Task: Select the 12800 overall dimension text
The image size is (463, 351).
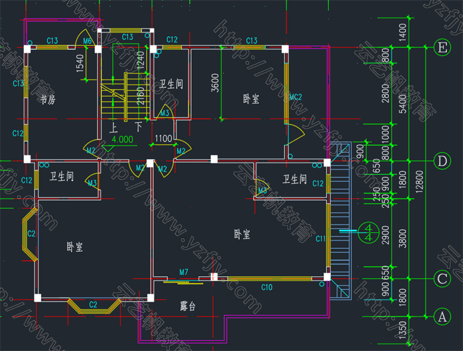Action: click(x=419, y=182)
